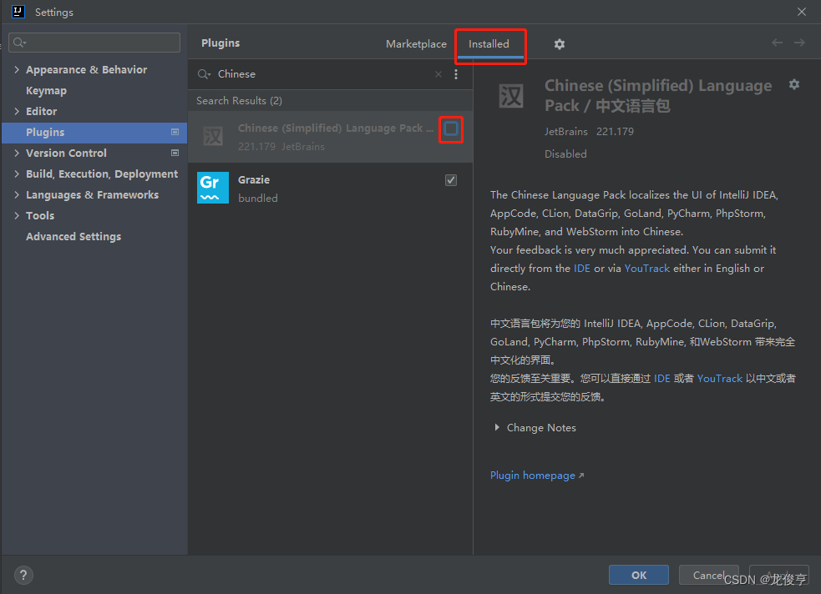Enable the Chinese Language Pack checkbox
Viewport: 821px width, 594px height.
coord(451,128)
